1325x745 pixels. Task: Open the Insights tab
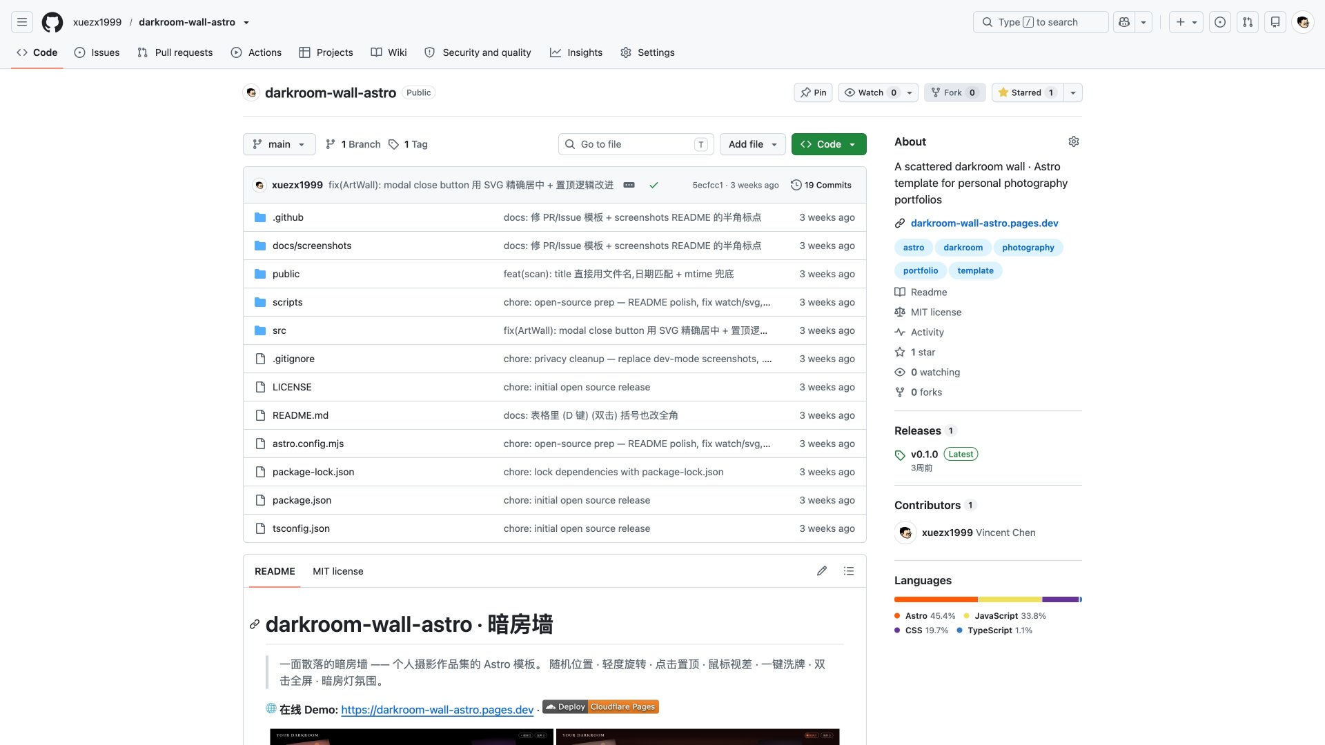click(x=576, y=52)
